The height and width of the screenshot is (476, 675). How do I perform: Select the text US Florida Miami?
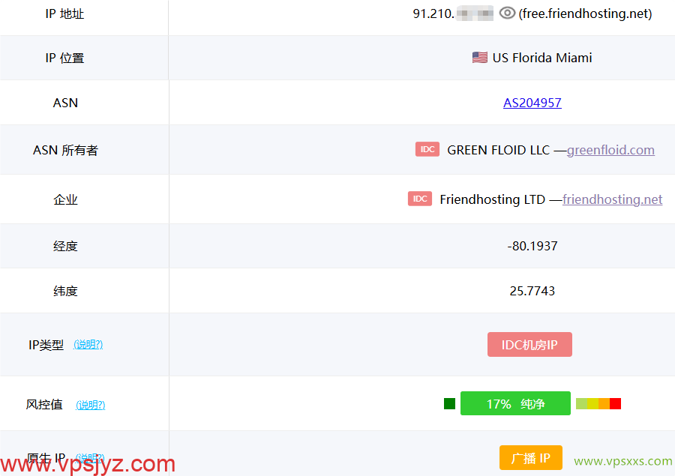pyautogui.click(x=542, y=58)
